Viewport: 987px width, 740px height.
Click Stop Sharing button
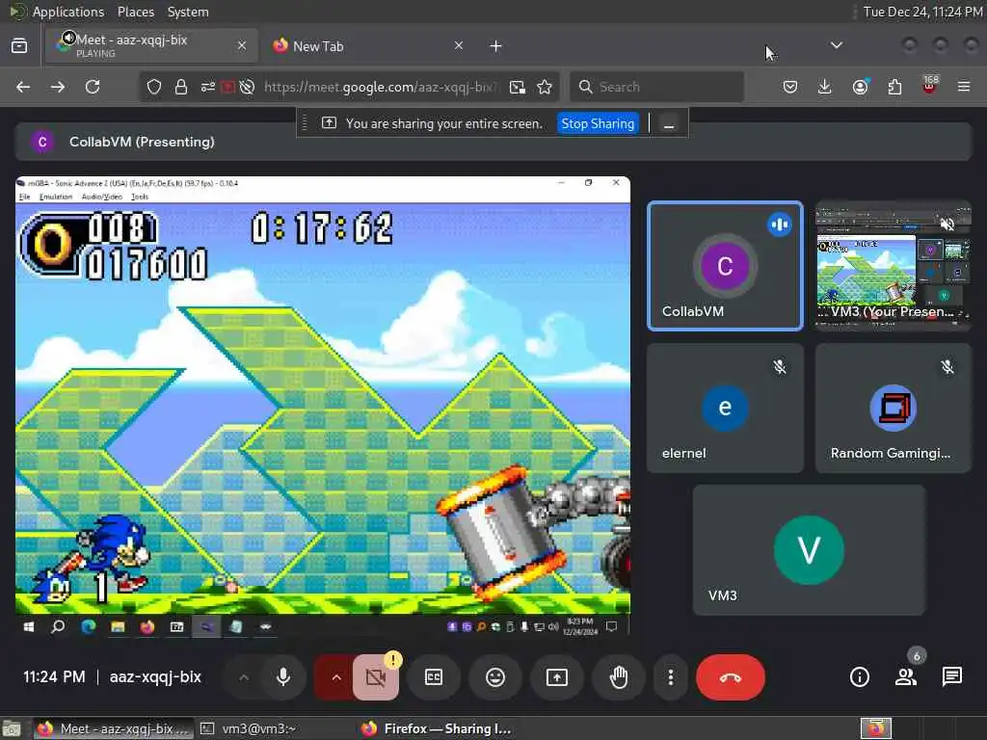click(x=598, y=123)
